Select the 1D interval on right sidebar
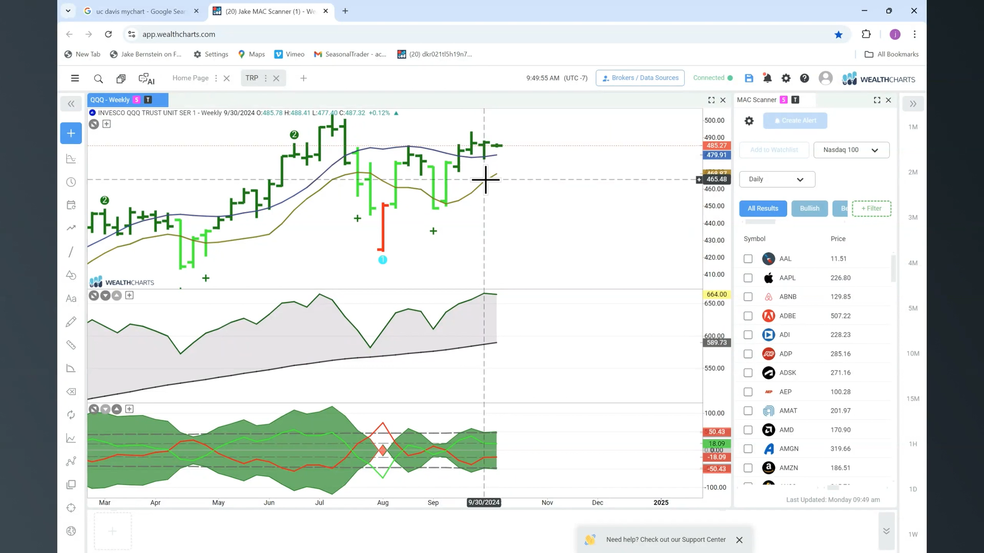 click(x=913, y=489)
